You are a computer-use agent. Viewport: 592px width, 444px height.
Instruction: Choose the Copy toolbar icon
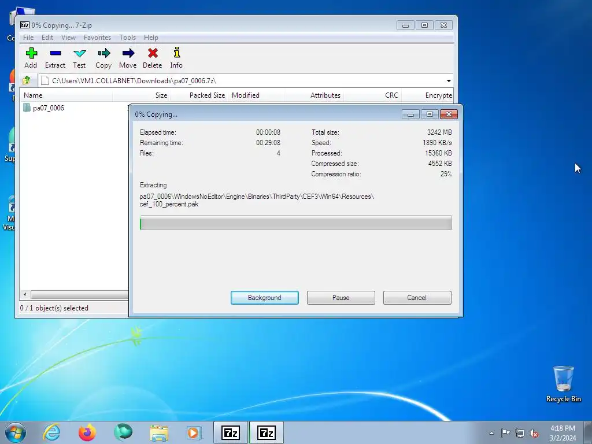pyautogui.click(x=103, y=53)
